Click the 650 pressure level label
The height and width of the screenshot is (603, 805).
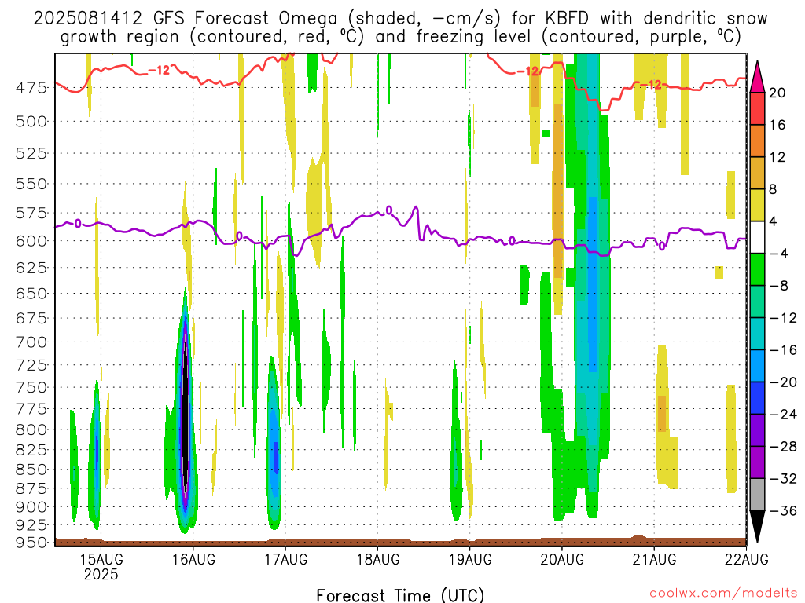(x=31, y=294)
